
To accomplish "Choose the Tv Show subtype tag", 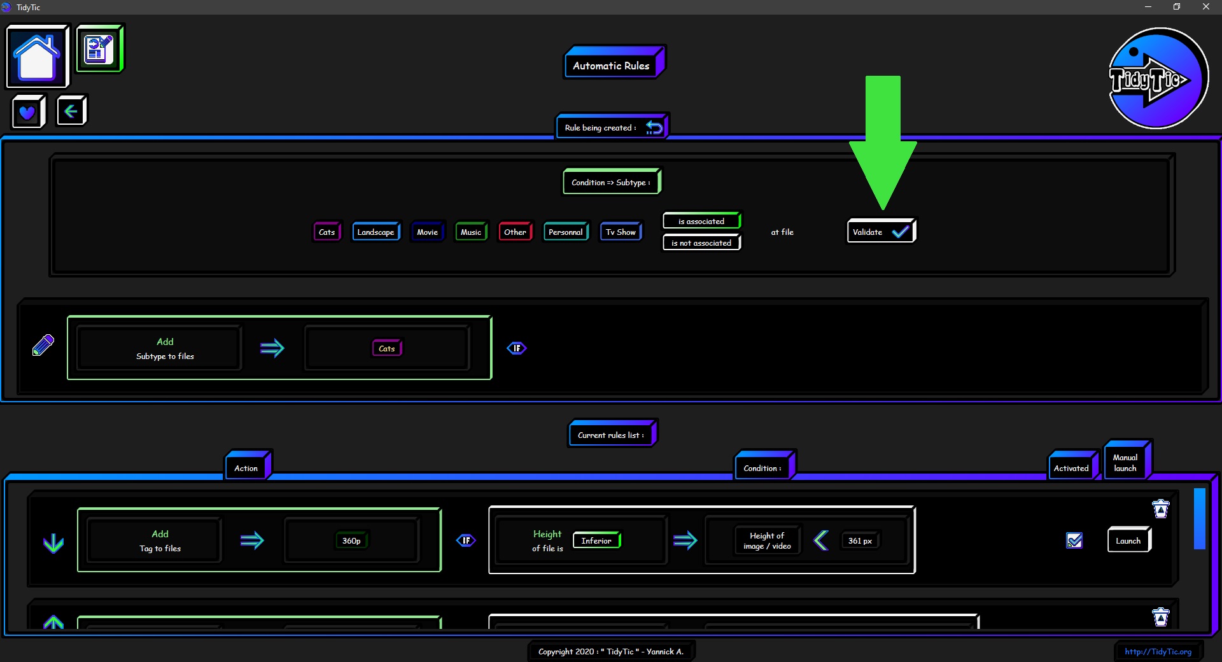I will (621, 232).
